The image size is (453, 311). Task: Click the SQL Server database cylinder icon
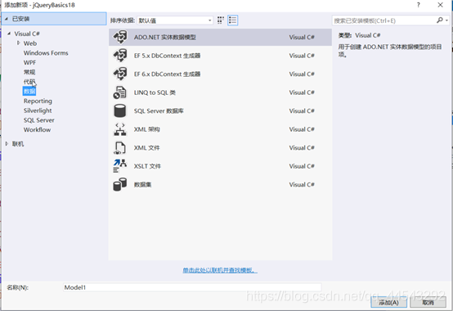(120, 110)
